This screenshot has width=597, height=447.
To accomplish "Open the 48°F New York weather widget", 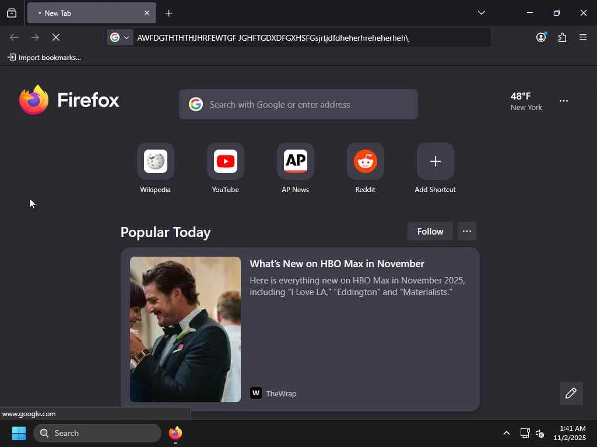I will (526, 101).
